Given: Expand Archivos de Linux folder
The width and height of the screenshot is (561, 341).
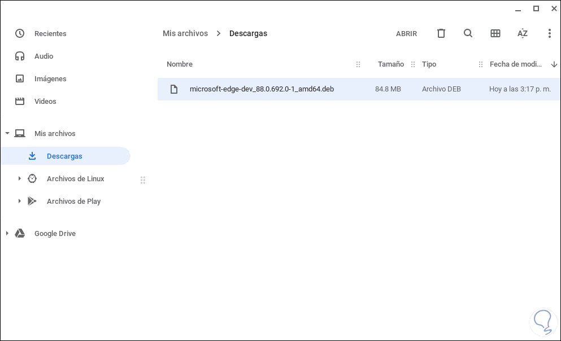Looking at the screenshot, I should point(20,179).
